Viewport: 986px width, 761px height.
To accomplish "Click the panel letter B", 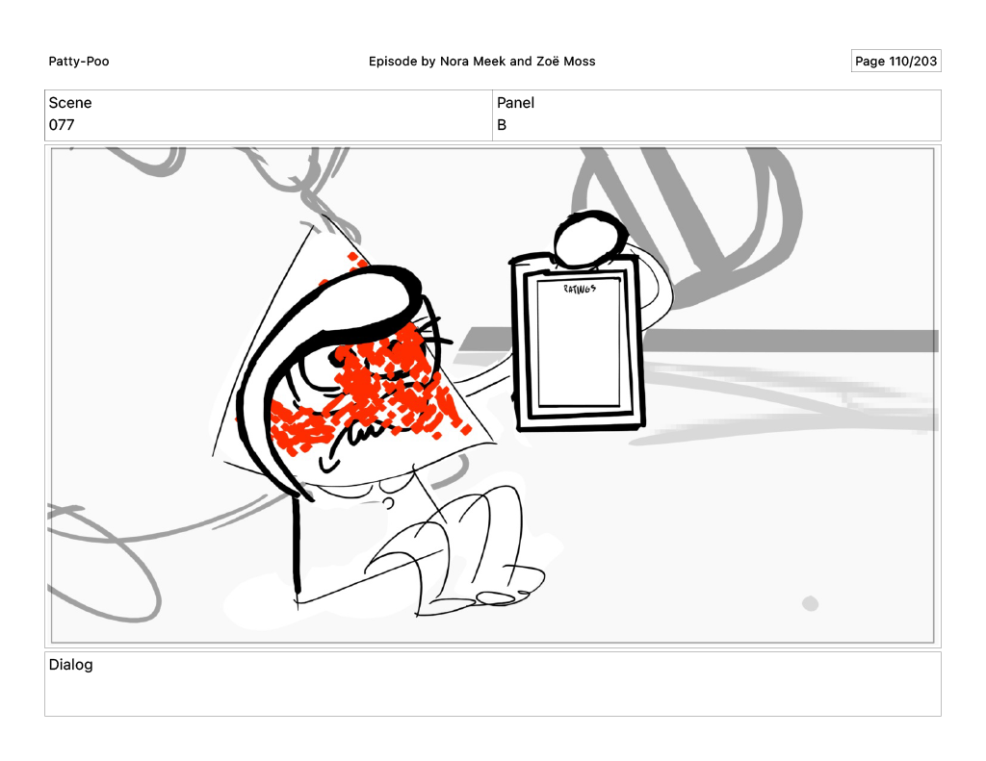I will coord(502,125).
